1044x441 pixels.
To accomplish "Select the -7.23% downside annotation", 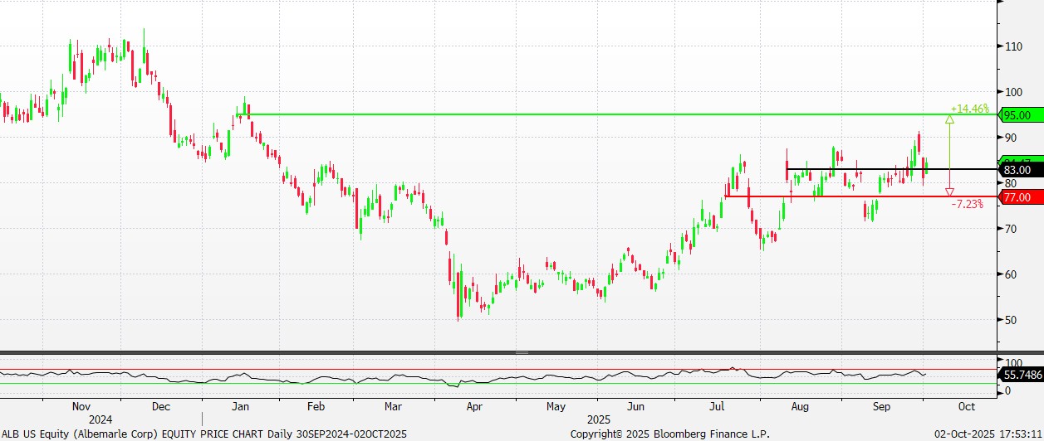I will (967, 204).
